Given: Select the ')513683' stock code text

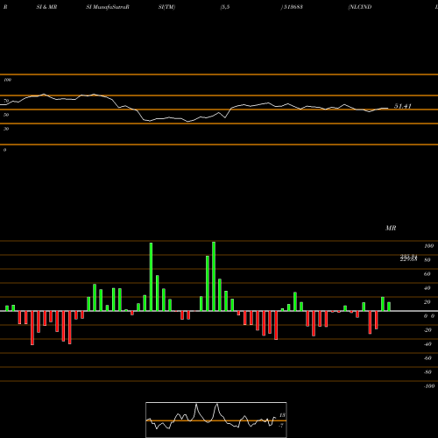Looking at the screenshot, I should [x=292, y=7].
